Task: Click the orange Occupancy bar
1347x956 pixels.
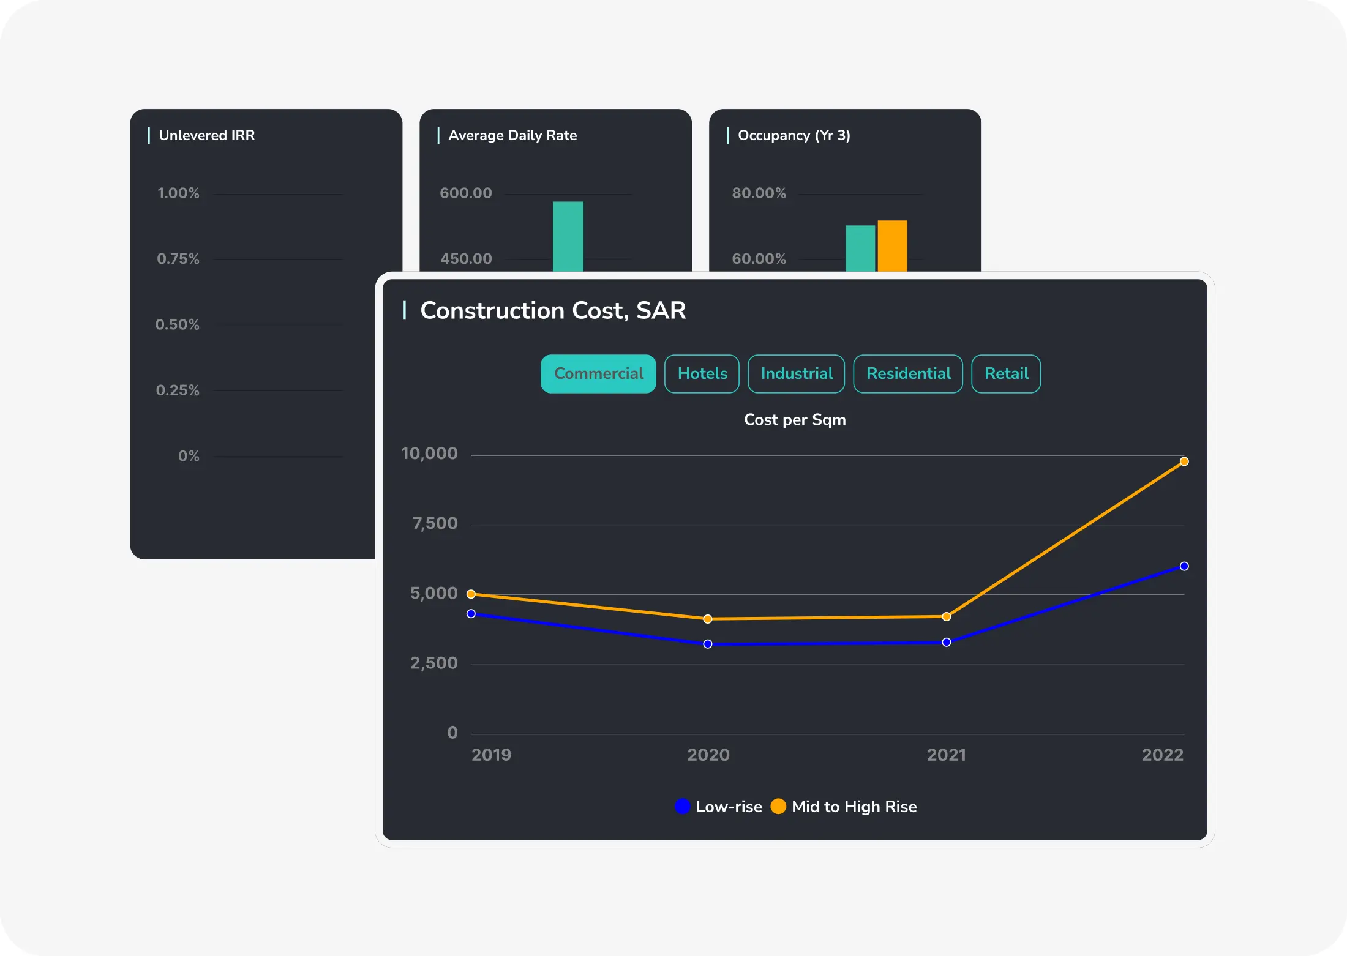Action: point(892,245)
